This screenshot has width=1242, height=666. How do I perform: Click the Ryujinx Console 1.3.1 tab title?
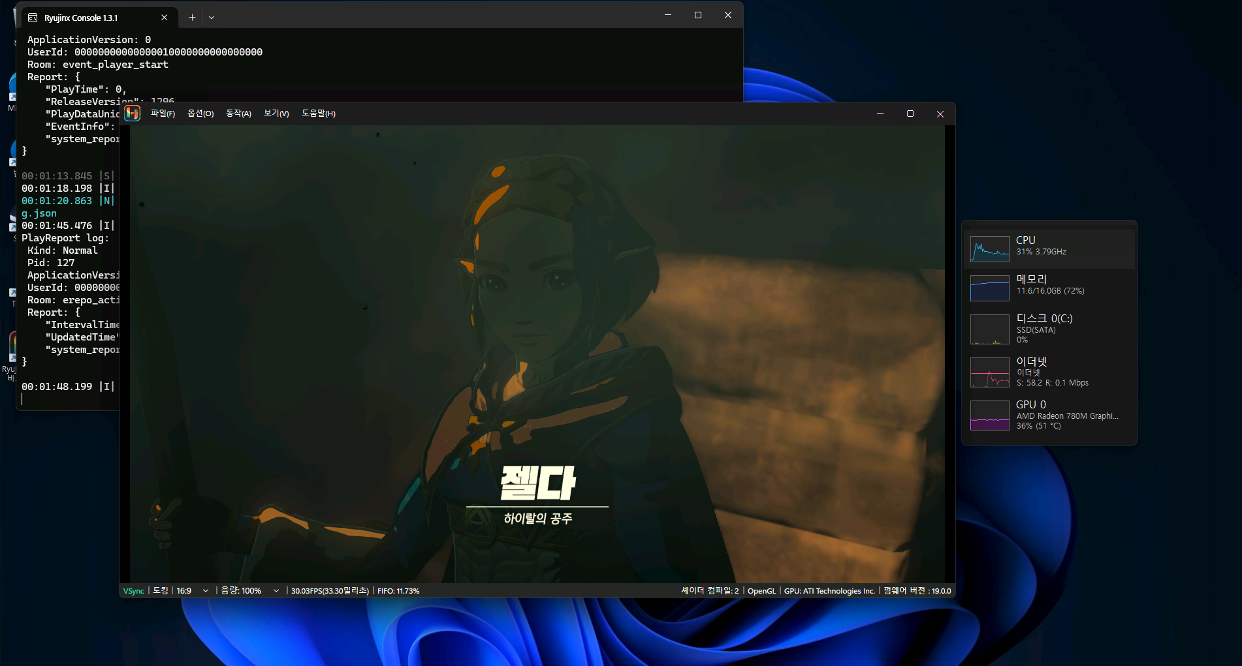click(x=81, y=18)
